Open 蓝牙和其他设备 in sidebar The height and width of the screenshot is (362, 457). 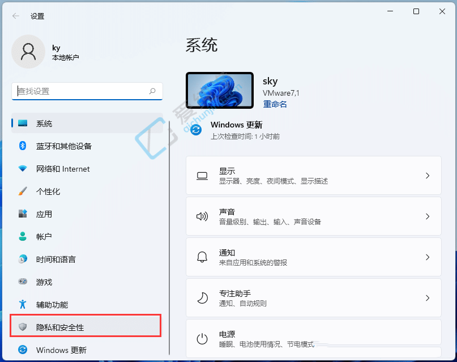pos(87,146)
